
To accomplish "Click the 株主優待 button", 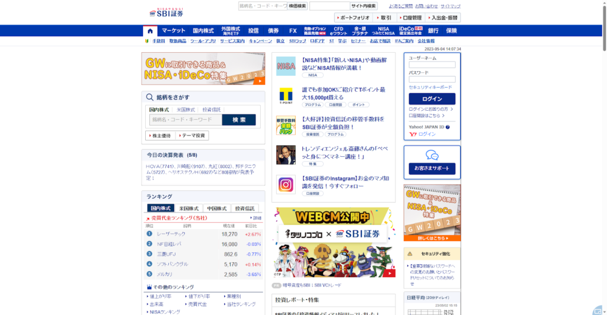I will (x=160, y=136).
